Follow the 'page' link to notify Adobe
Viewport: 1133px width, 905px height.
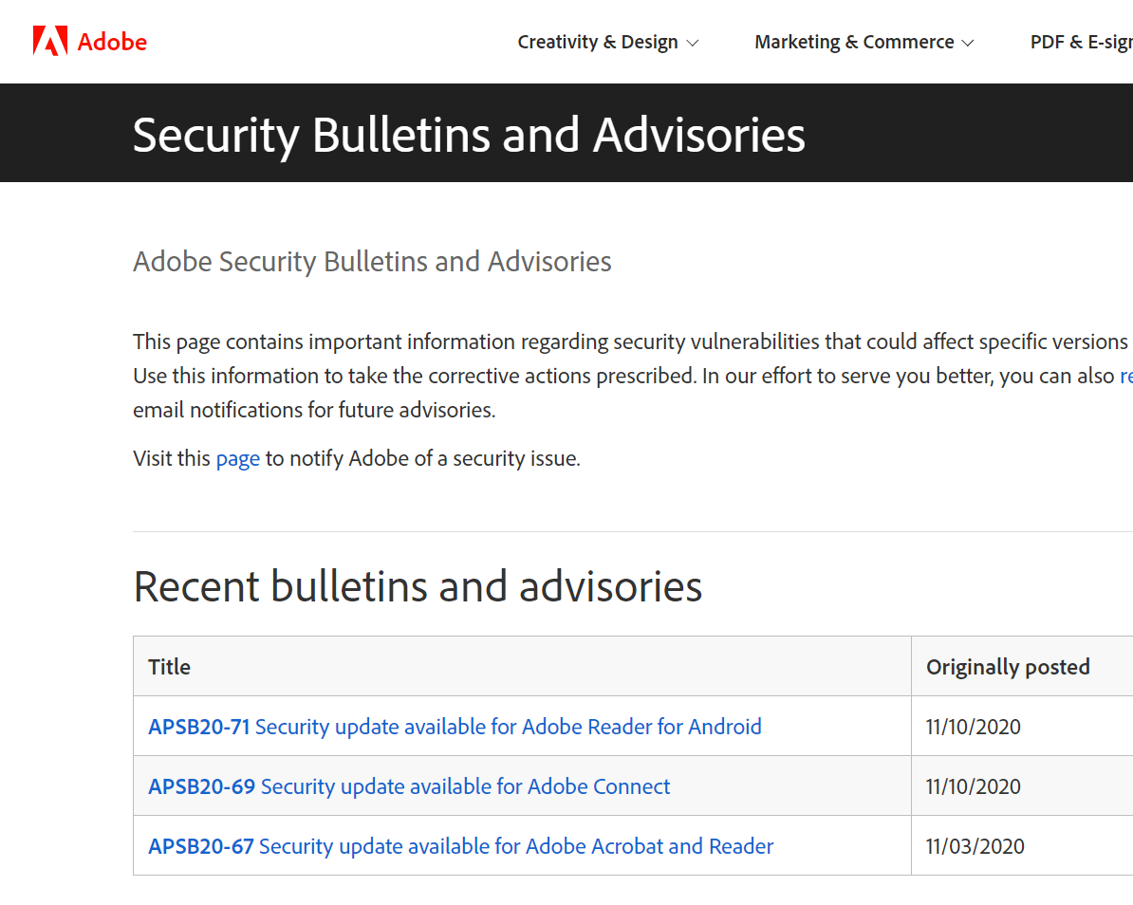click(x=238, y=458)
